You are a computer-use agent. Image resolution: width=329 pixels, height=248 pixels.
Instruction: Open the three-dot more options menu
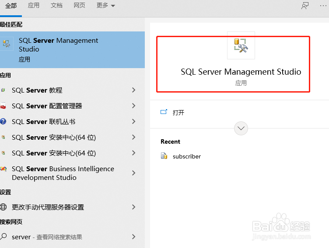pos(324,6)
